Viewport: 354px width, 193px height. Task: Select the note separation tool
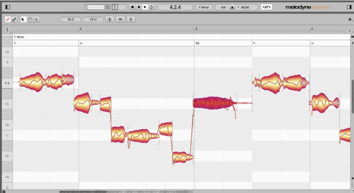(x=14, y=19)
